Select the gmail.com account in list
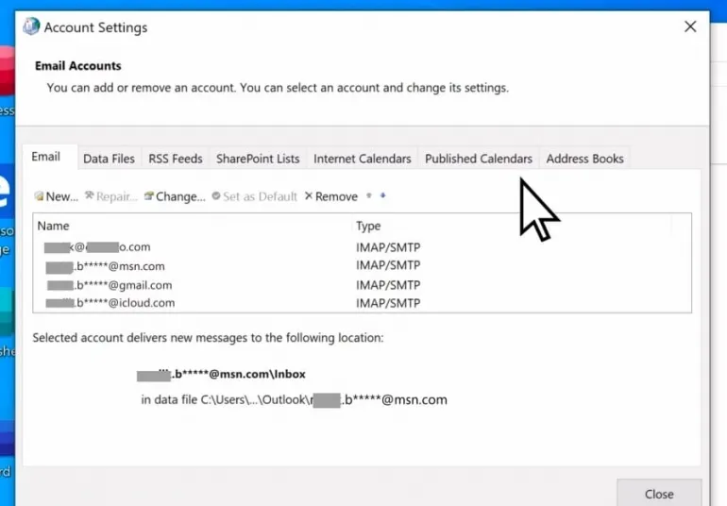 point(109,285)
